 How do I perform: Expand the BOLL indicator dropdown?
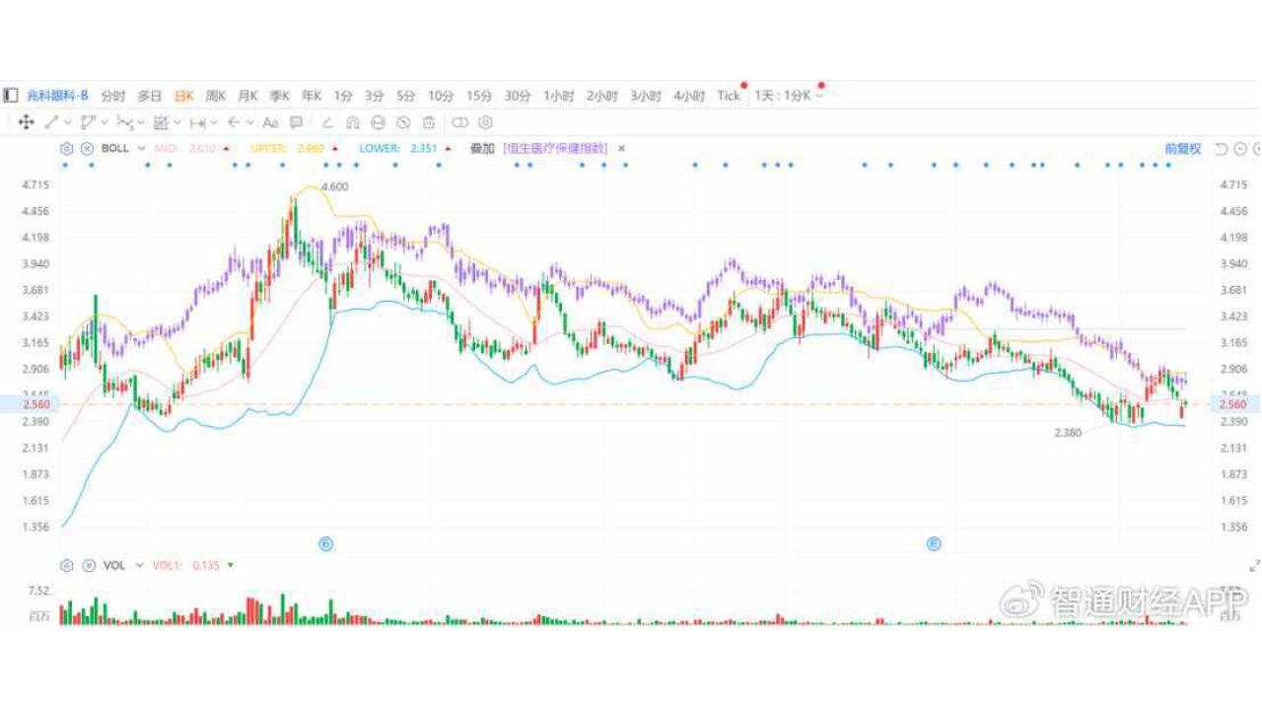click(x=141, y=149)
